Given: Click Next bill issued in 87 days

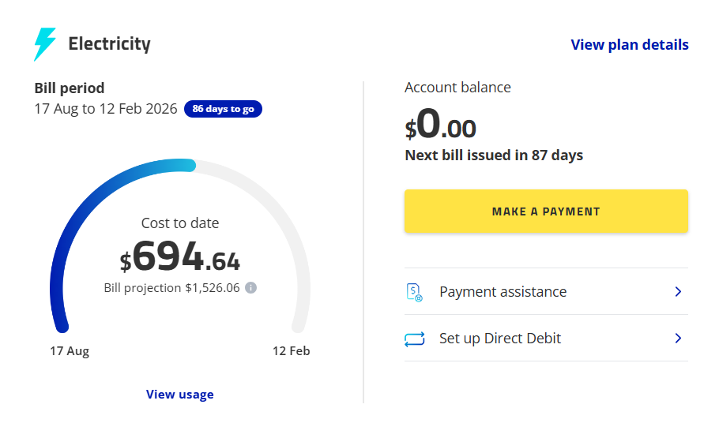Looking at the screenshot, I should click(x=494, y=155).
